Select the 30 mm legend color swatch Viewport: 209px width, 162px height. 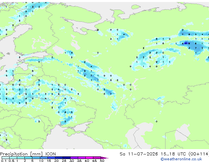pyautogui.click(x=74, y=158)
